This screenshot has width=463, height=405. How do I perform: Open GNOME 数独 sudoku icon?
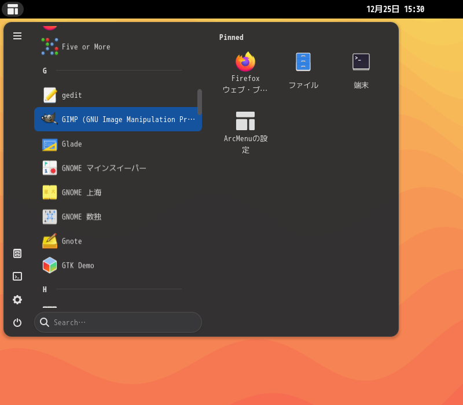(50, 217)
